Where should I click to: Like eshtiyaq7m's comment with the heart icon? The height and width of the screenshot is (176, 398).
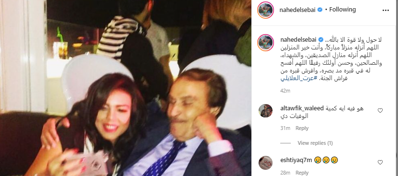point(380,162)
